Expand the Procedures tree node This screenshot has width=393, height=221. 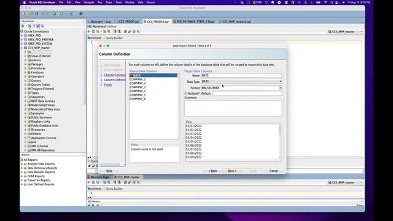25,68
